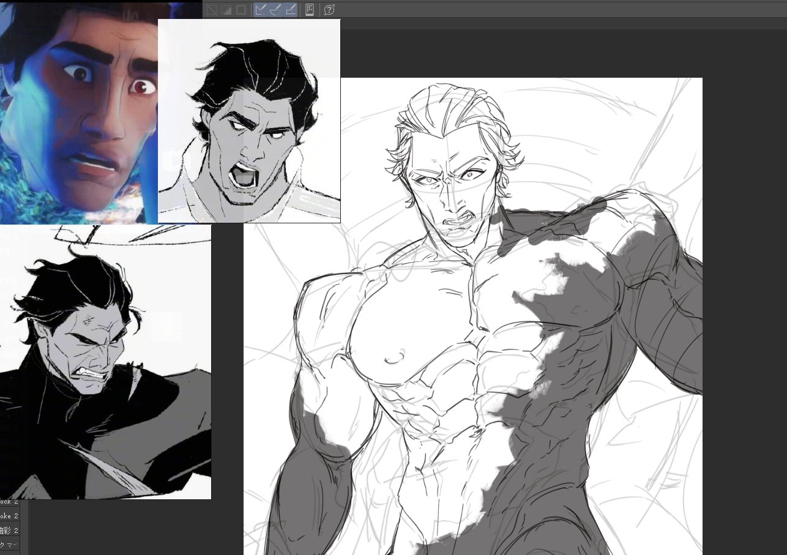Select the colored 3D animated face reference image
787x555 pixels.
(79, 112)
